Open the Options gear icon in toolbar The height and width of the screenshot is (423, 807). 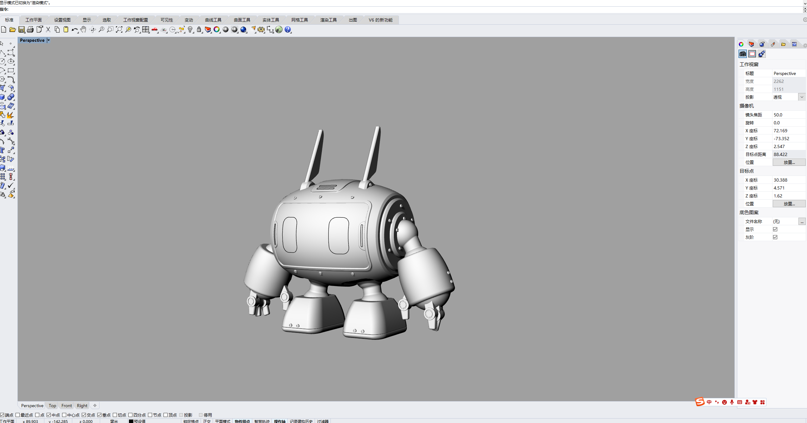pyautogui.click(x=261, y=29)
